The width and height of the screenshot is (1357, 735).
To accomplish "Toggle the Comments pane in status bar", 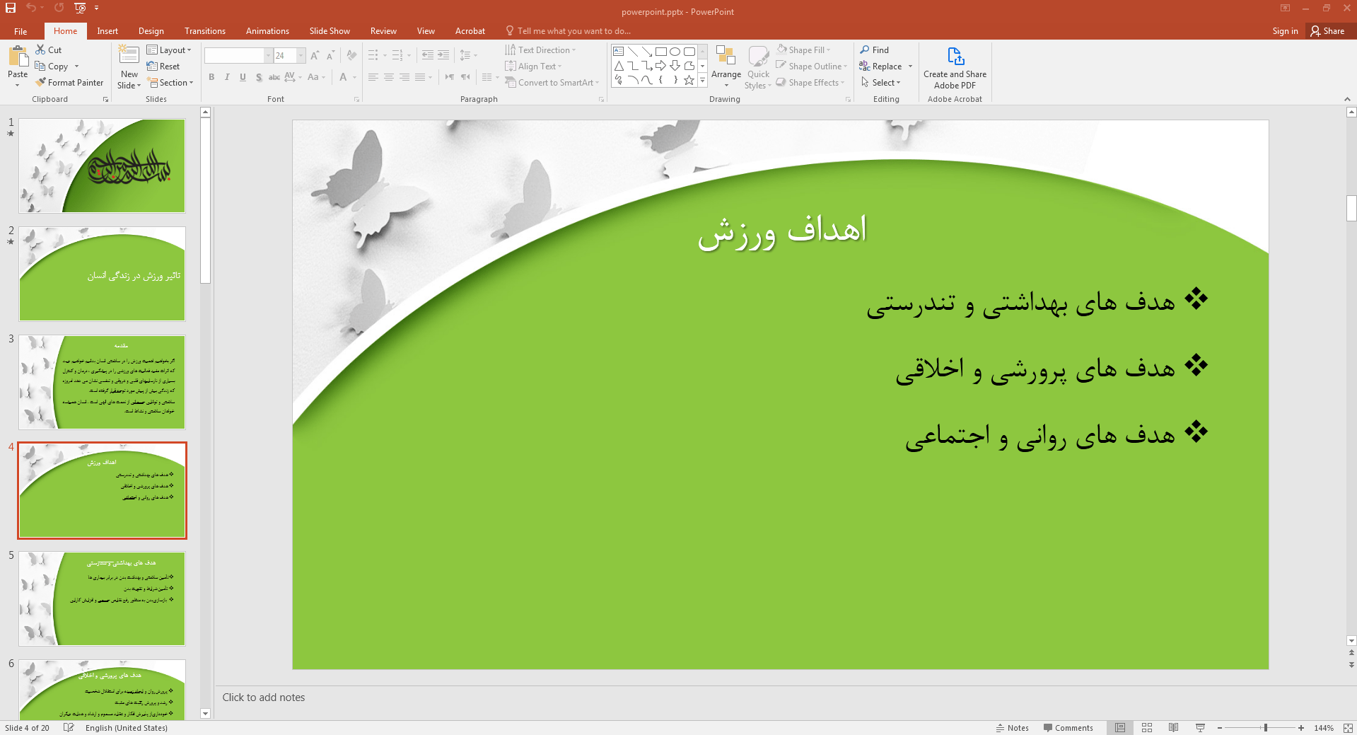I will 1068,727.
